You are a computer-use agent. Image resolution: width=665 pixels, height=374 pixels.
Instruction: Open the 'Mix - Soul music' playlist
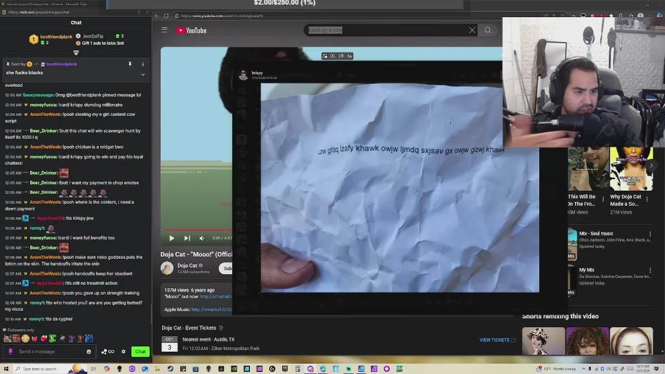point(596,234)
